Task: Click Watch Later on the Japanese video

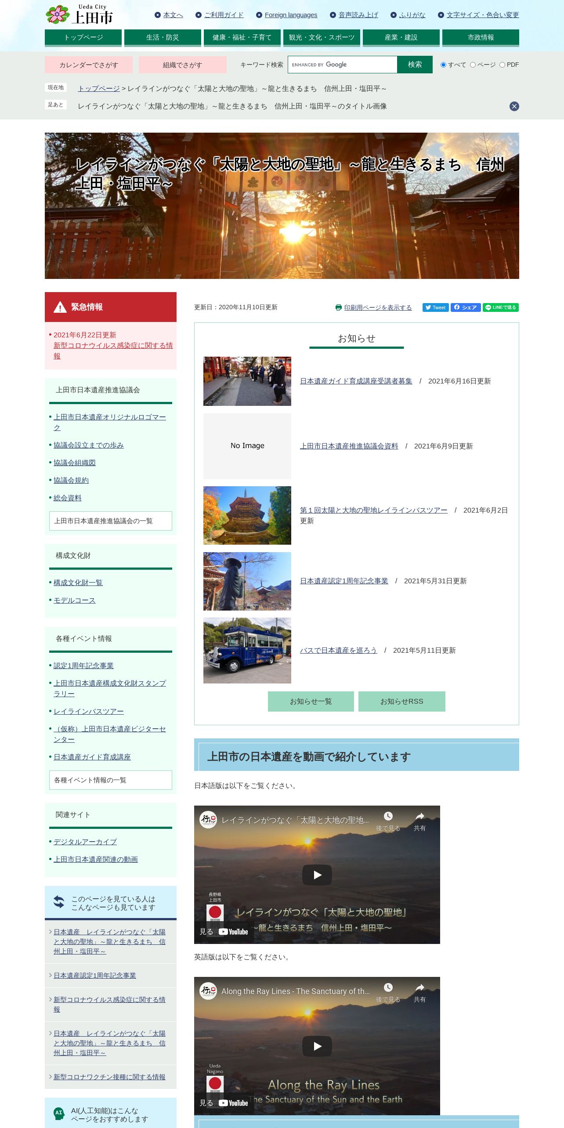Action: [388, 821]
